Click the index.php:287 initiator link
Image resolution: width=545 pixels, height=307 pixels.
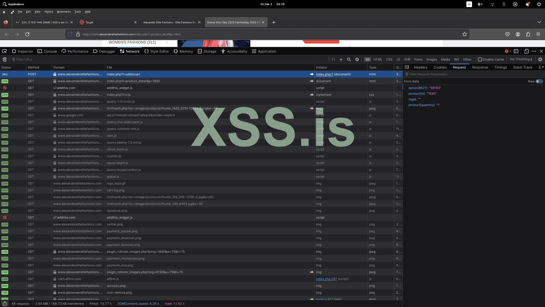pyautogui.click(x=326, y=279)
